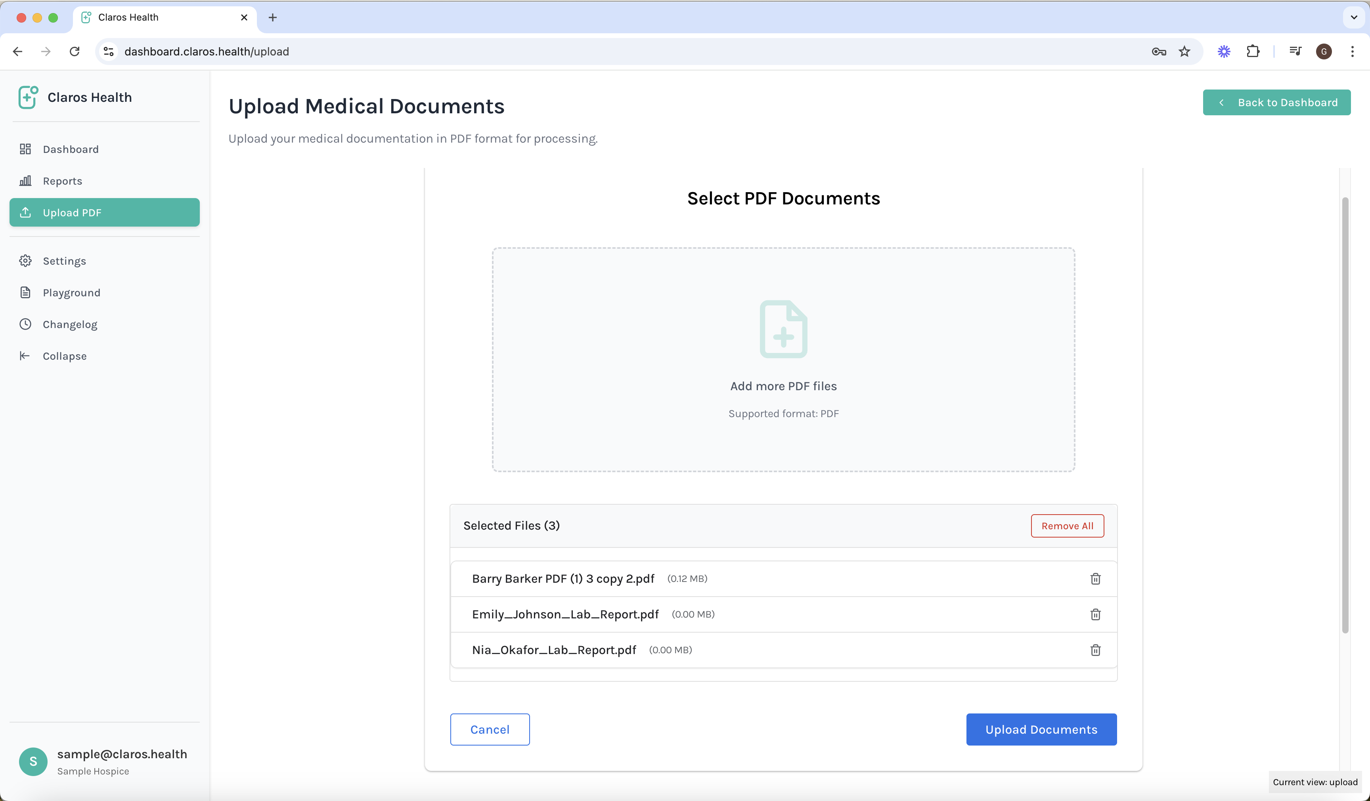
Task: Delete the Barry Barker PDF file
Action: (1095, 579)
